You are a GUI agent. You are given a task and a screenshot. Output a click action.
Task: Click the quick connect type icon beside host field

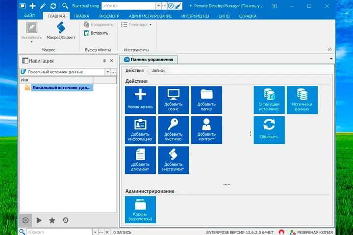tap(171, 6)
